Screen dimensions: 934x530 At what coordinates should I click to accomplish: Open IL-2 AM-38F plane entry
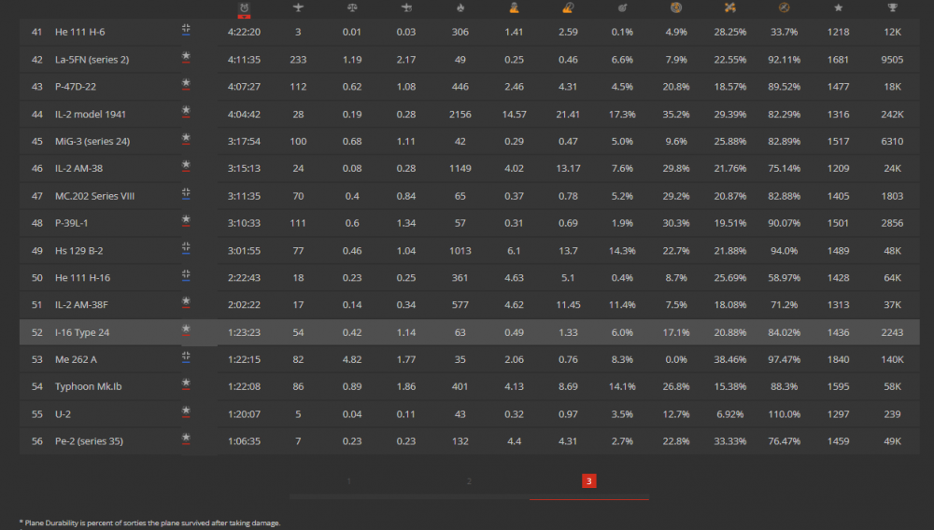pyautogui.click(x=81, y=304)
